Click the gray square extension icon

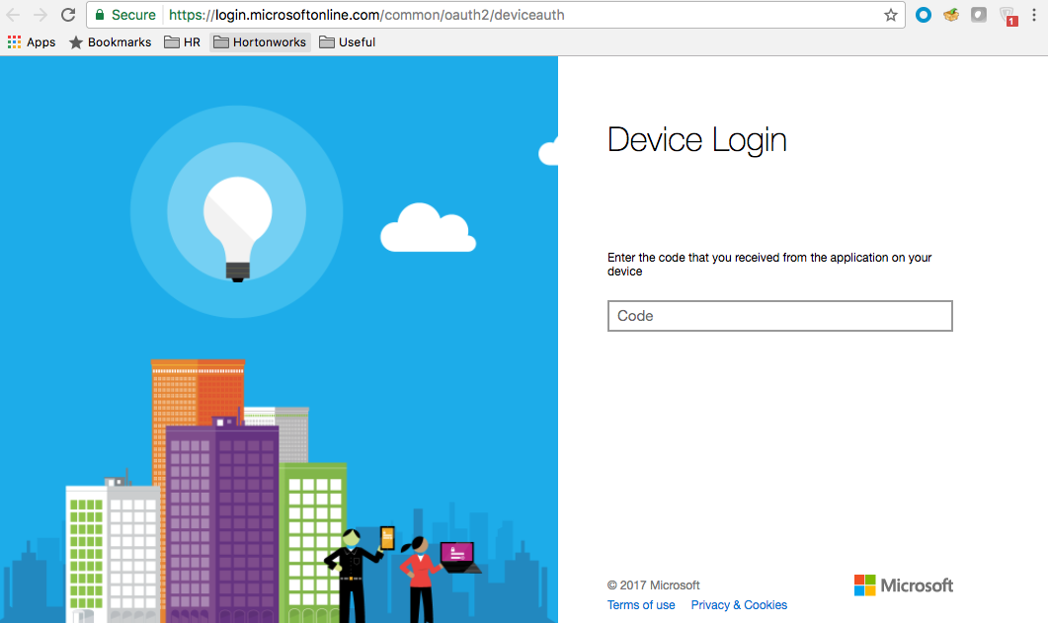[979, 15]
